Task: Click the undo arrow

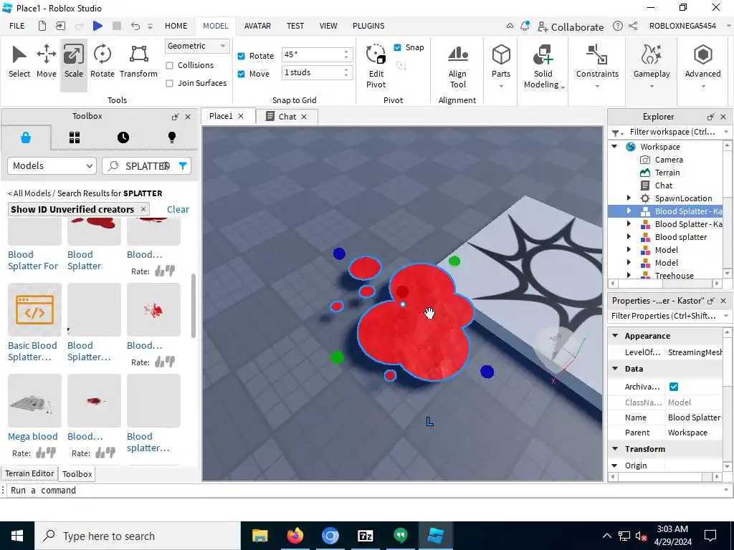Action: click(x=135, y=26)
